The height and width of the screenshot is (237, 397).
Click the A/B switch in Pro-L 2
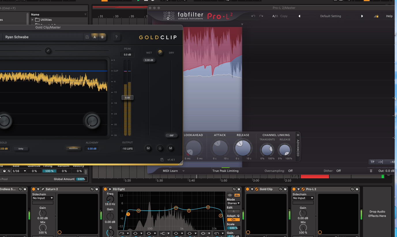275,16
